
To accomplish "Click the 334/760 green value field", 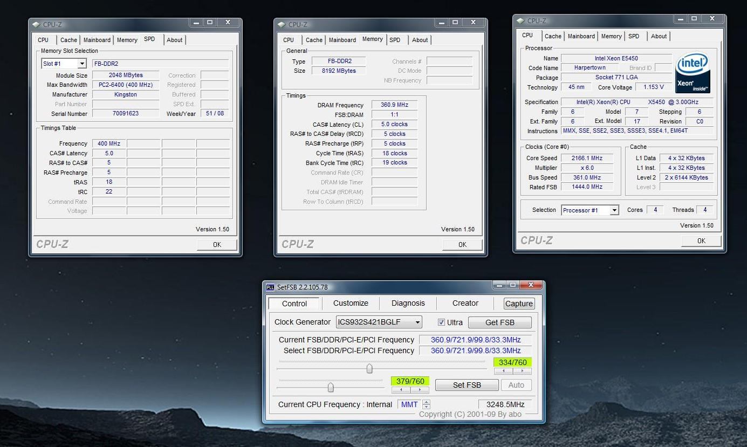I will point(512,362).
